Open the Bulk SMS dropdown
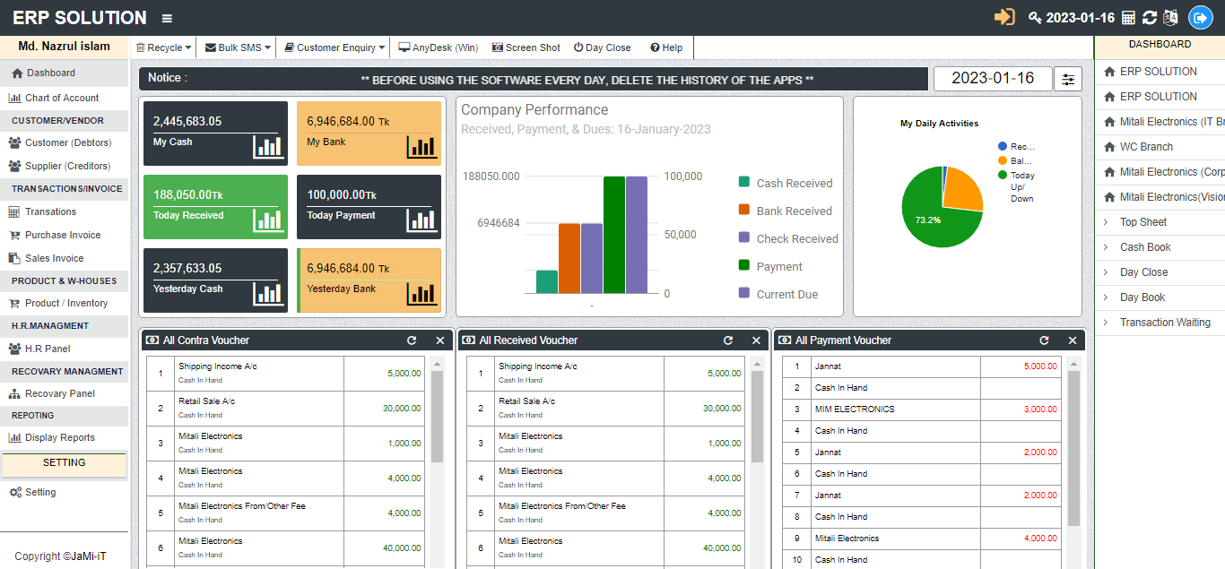 pos(238,47)
